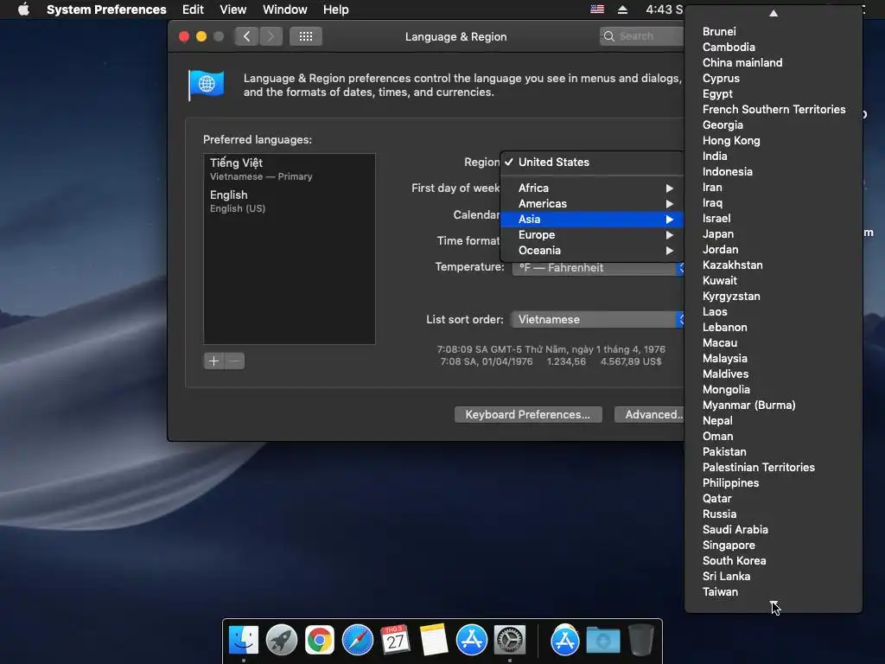This screenshot has width=885, height=664.
Task: Choose India from the country list
Action: (x=774, y=156)
